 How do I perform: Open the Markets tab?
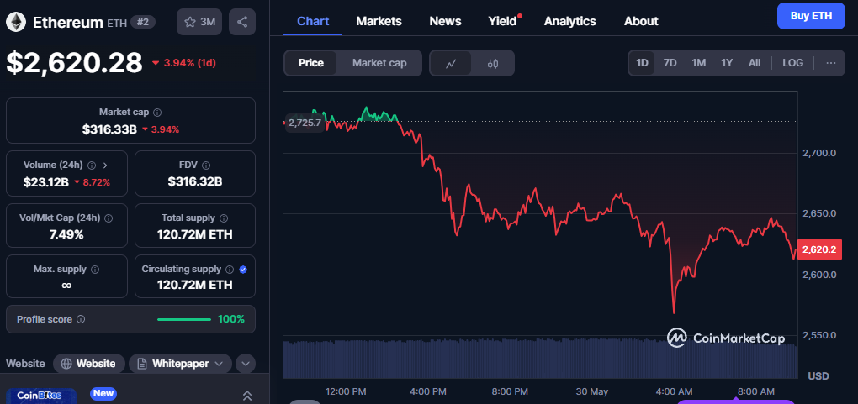[379, 21]
